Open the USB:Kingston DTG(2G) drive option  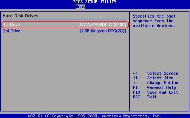103,31
